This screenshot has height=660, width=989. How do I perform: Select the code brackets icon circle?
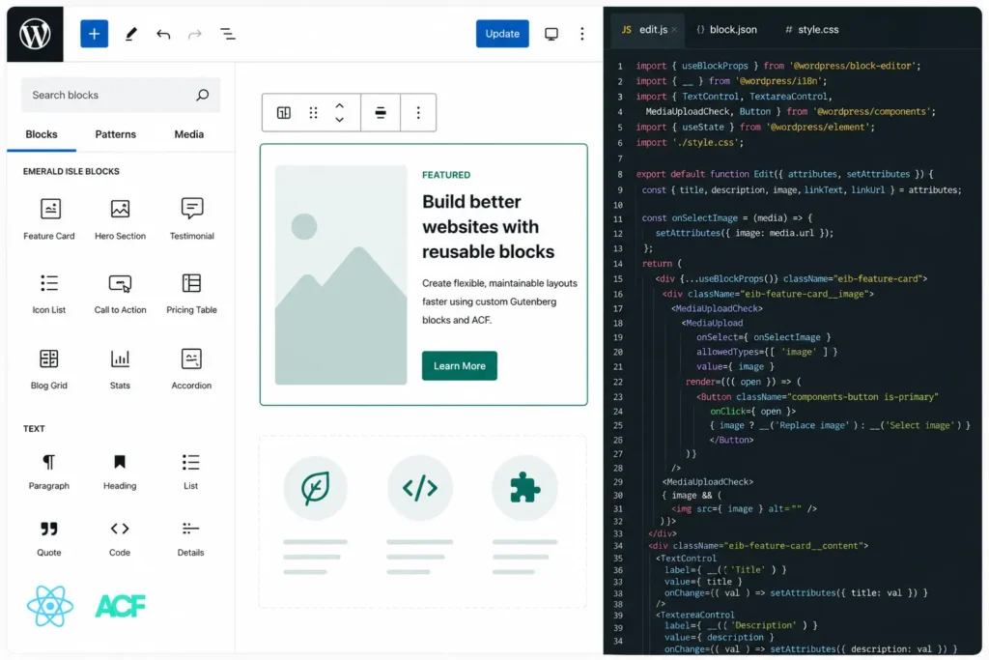coord(420,488)
